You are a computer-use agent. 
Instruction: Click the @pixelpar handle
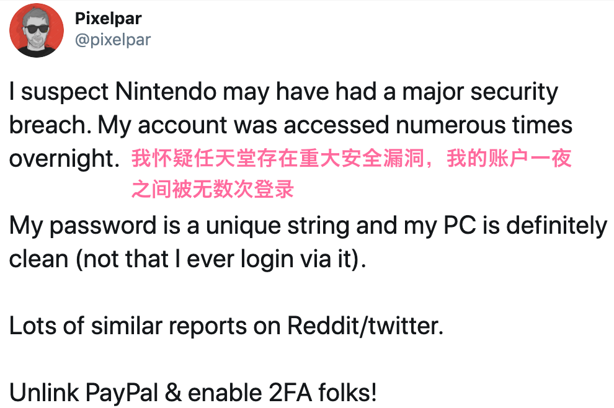coord(112,40)
